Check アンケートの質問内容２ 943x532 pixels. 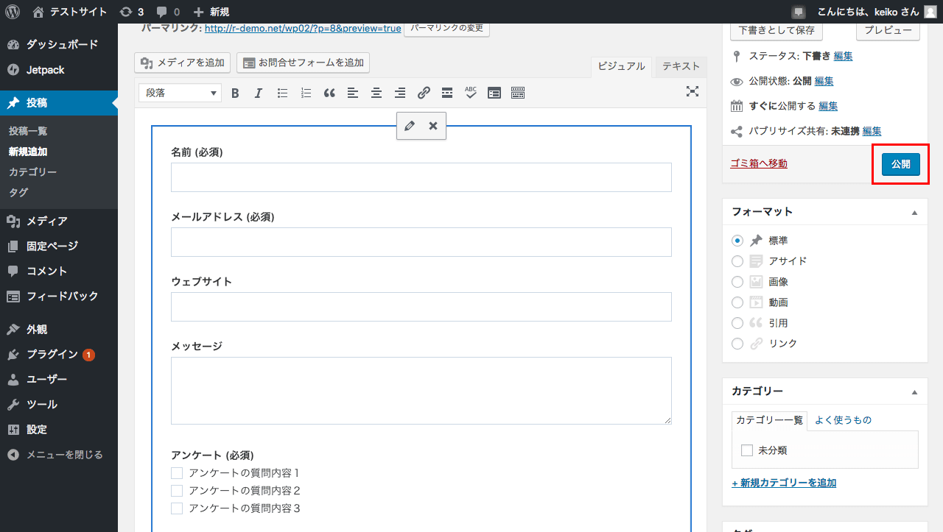click(177, 491)
